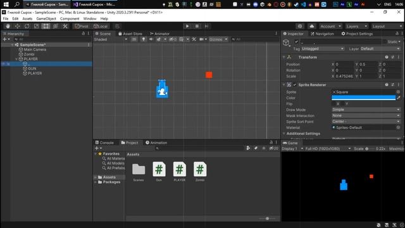
Task: Toggle Scene view audio icon
Action: [x=151, y=39]
